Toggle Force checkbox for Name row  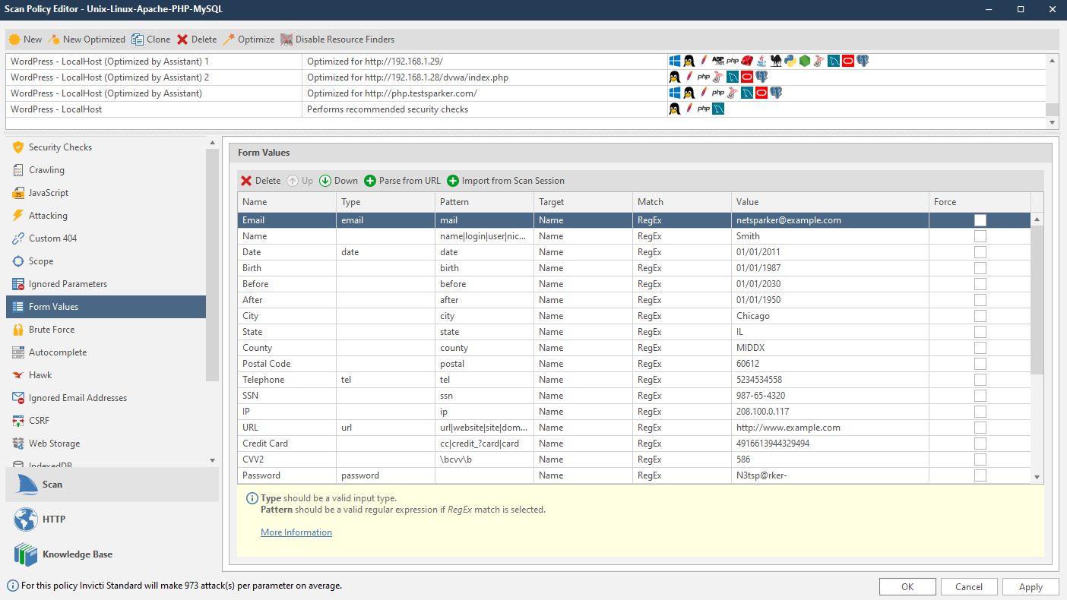980,236
